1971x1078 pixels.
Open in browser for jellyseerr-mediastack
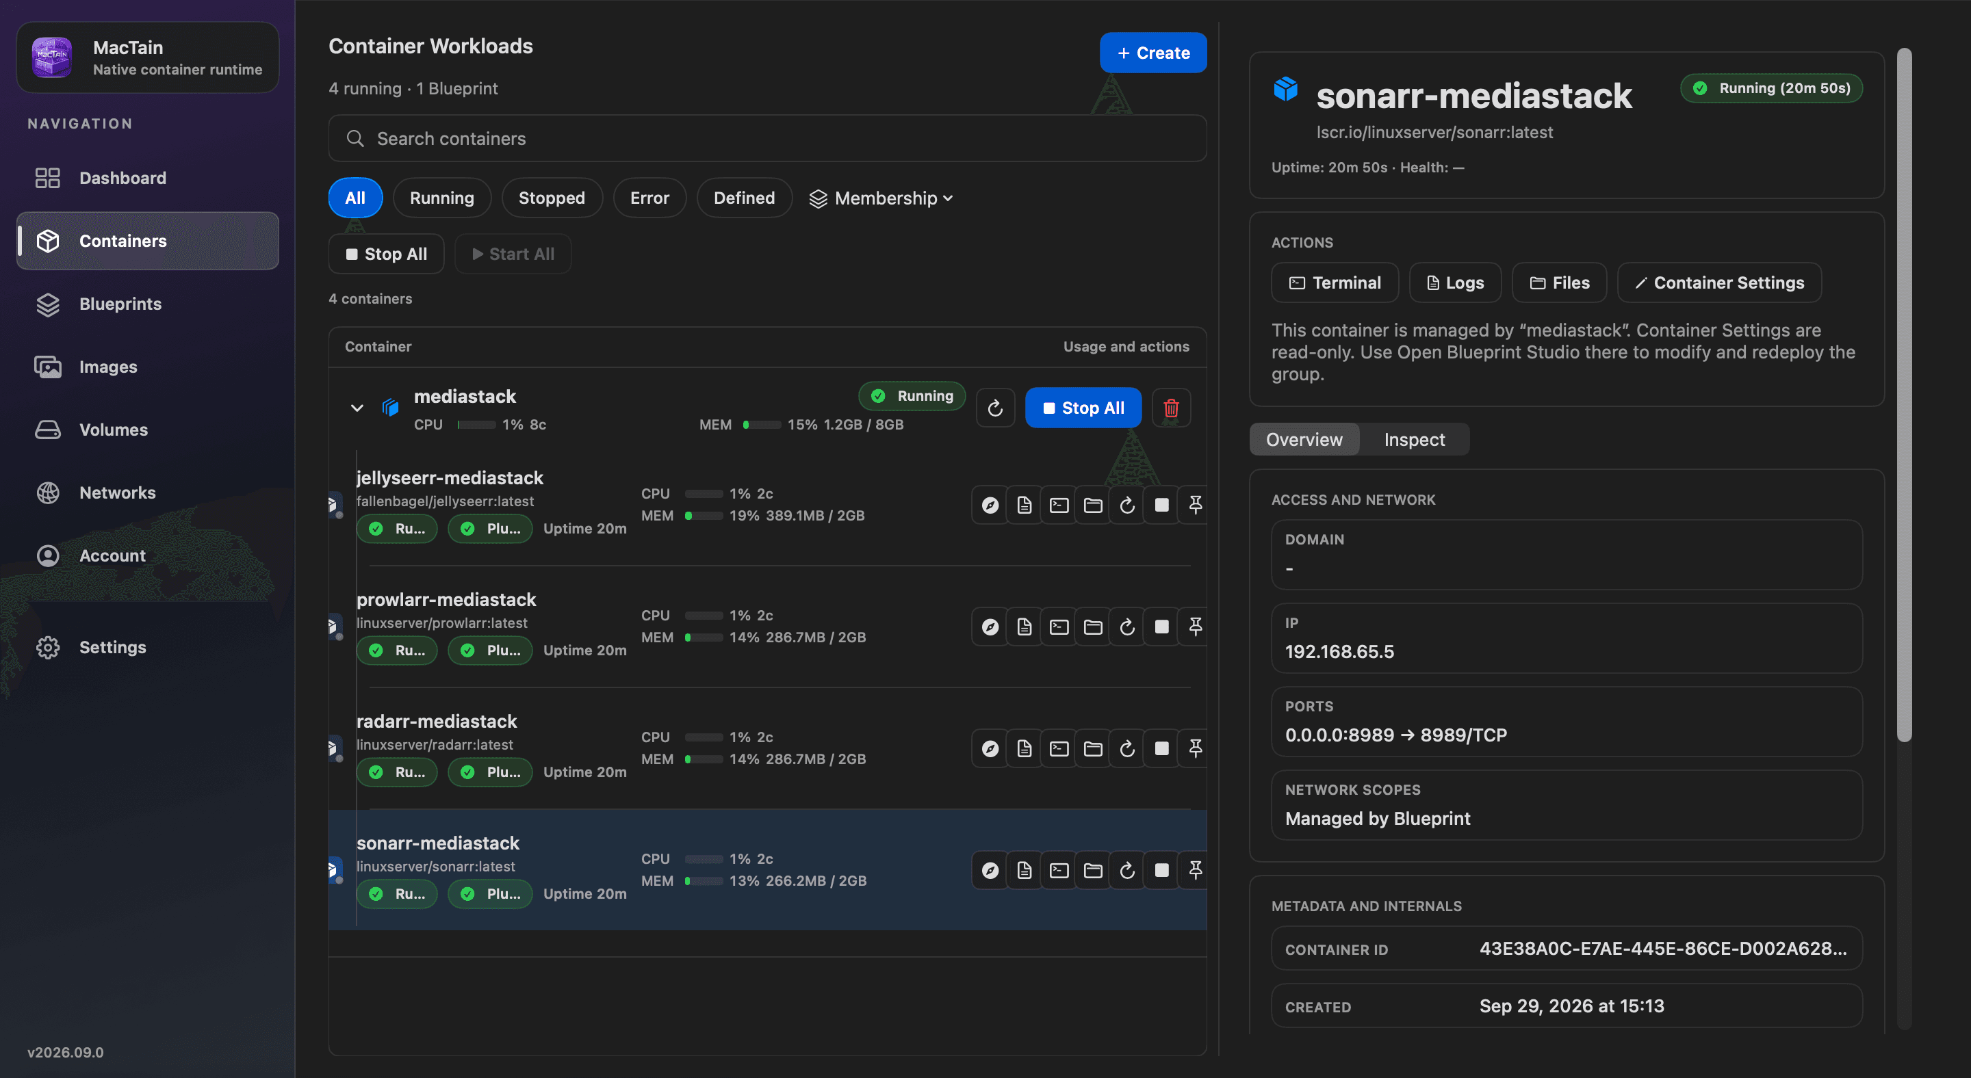point(990,505)
